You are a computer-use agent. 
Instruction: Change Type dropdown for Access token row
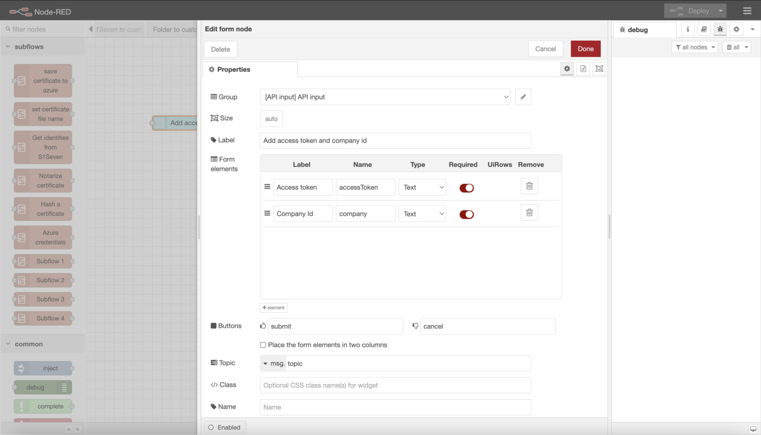point(422,187)
